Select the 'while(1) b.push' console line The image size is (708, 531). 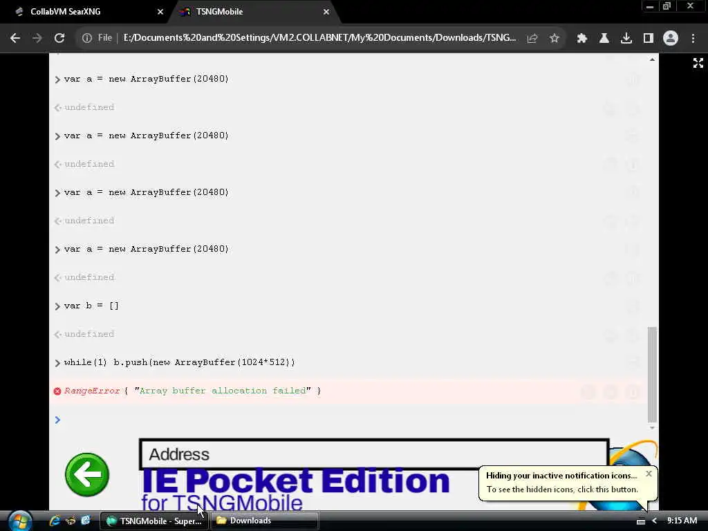[x=179, y=362]
